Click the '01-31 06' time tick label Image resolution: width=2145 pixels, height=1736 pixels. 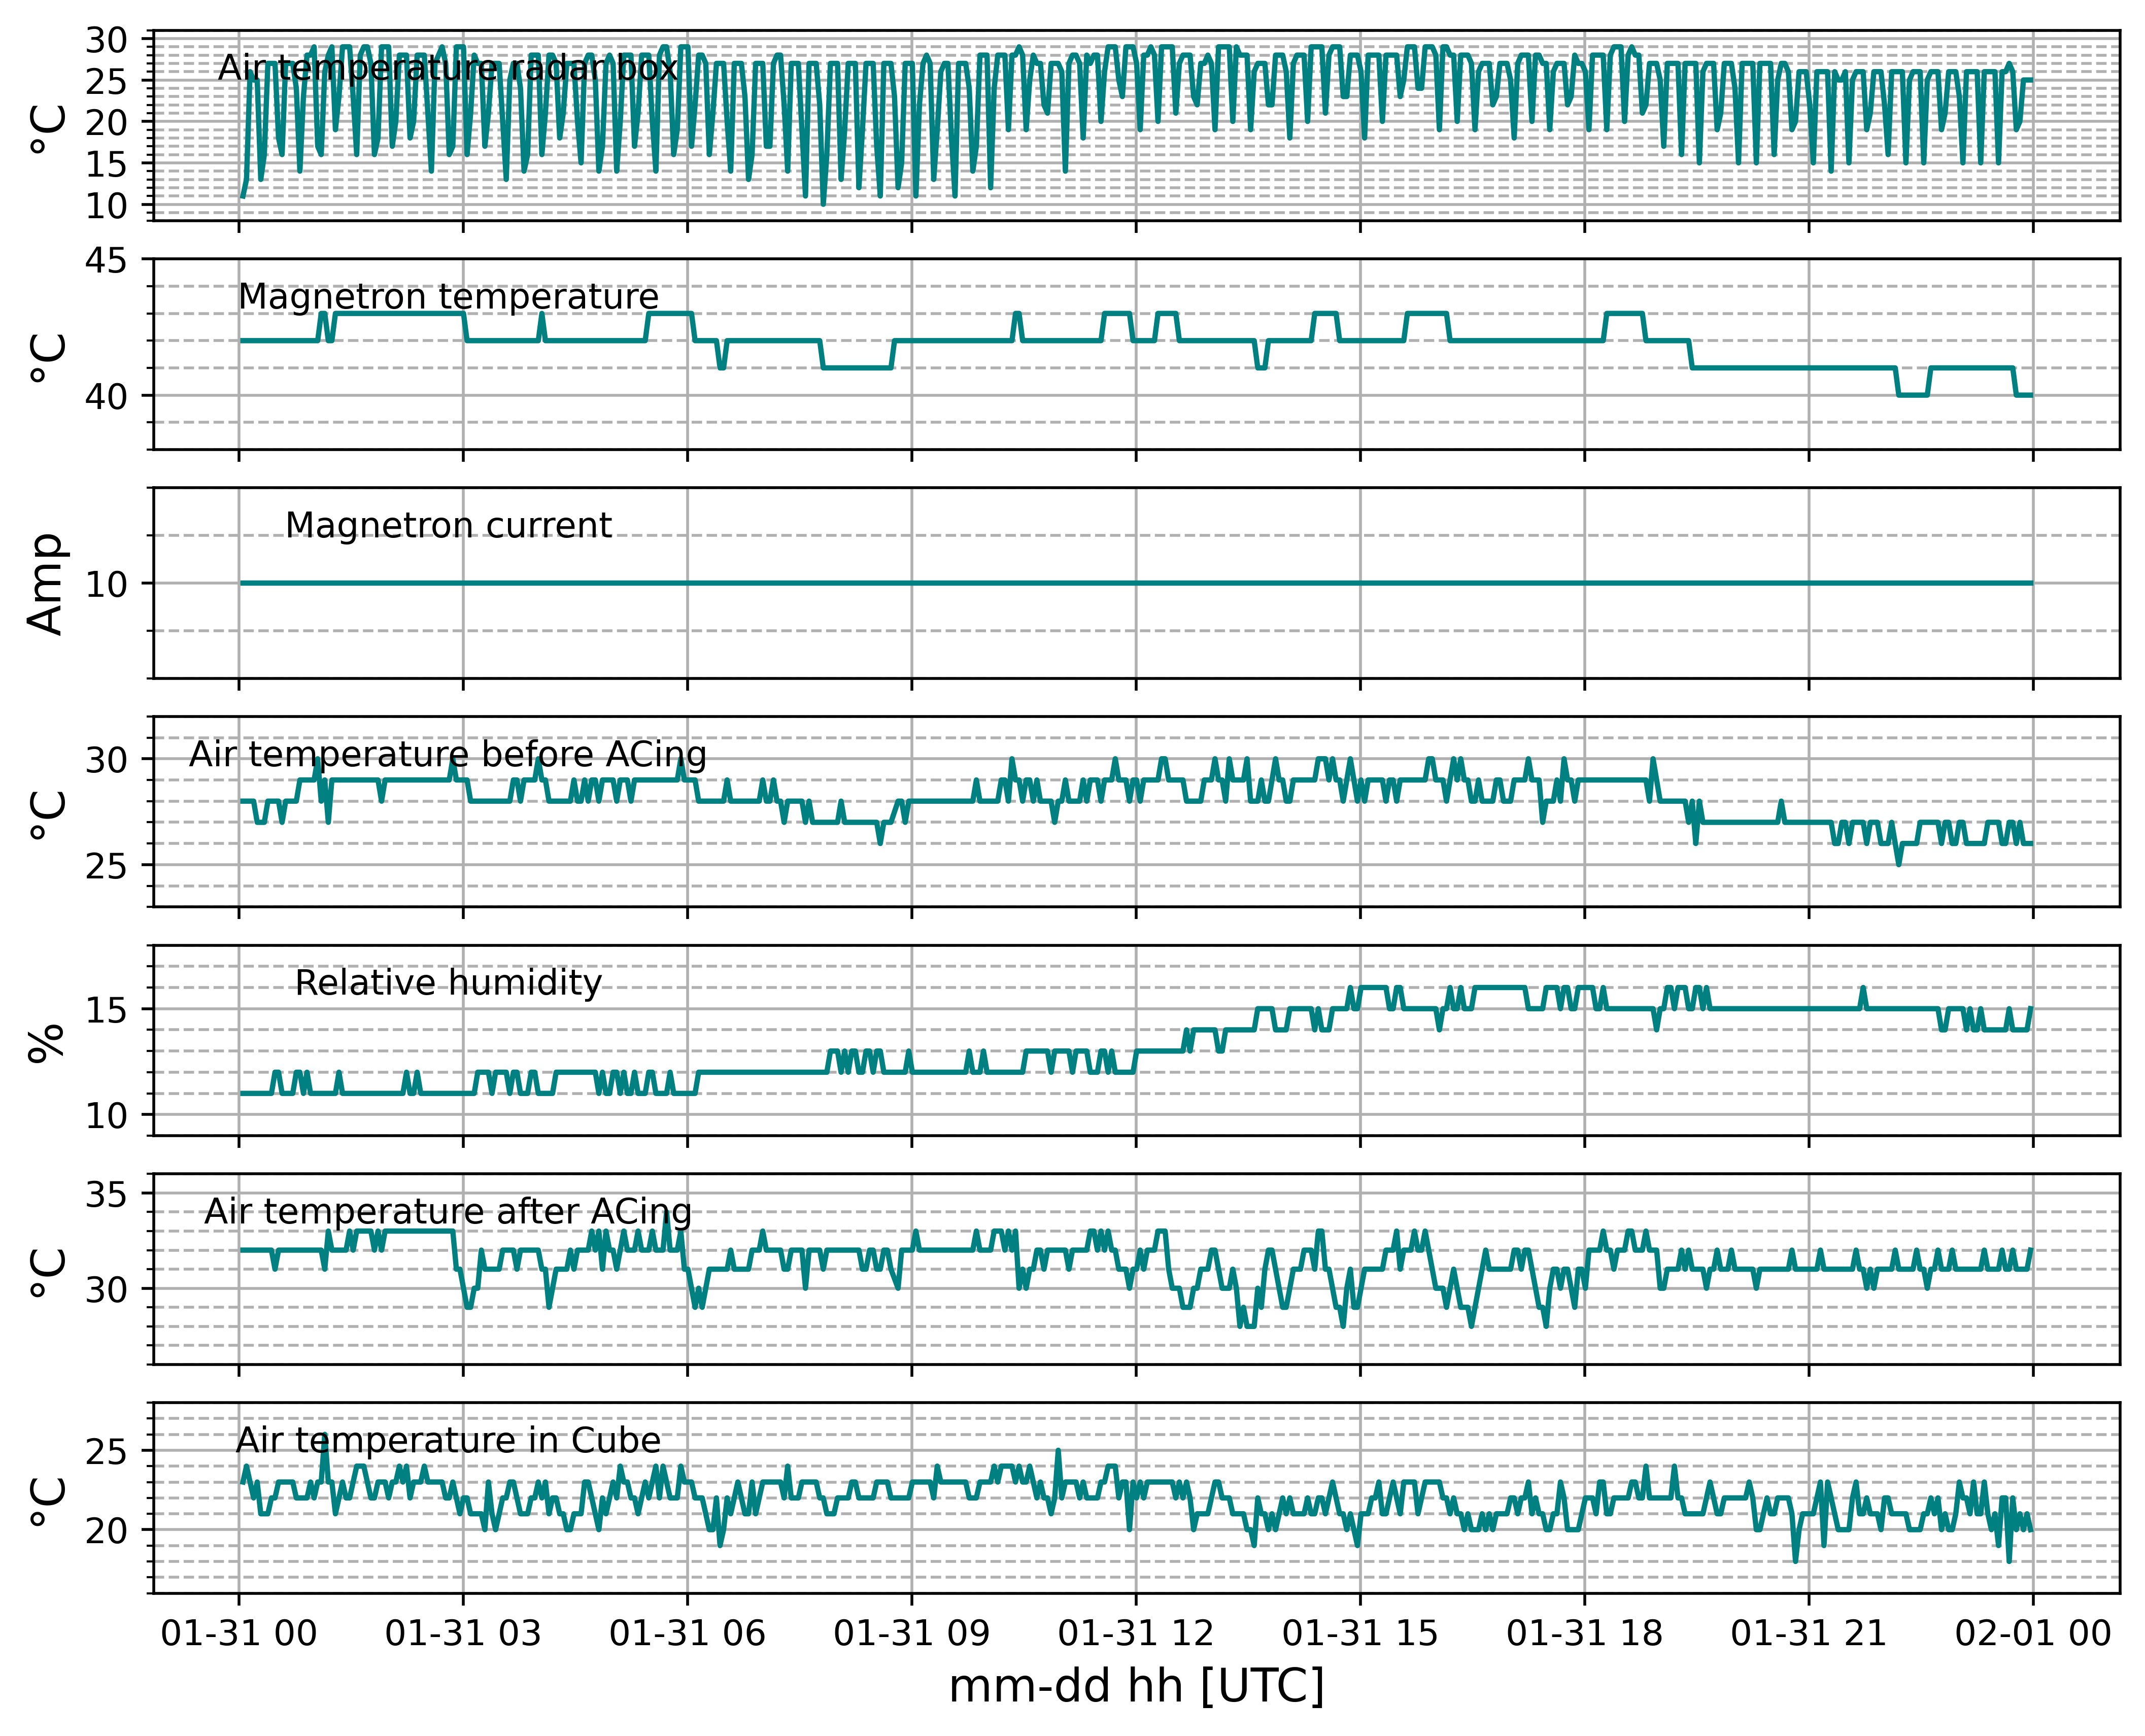[687, 1634]
